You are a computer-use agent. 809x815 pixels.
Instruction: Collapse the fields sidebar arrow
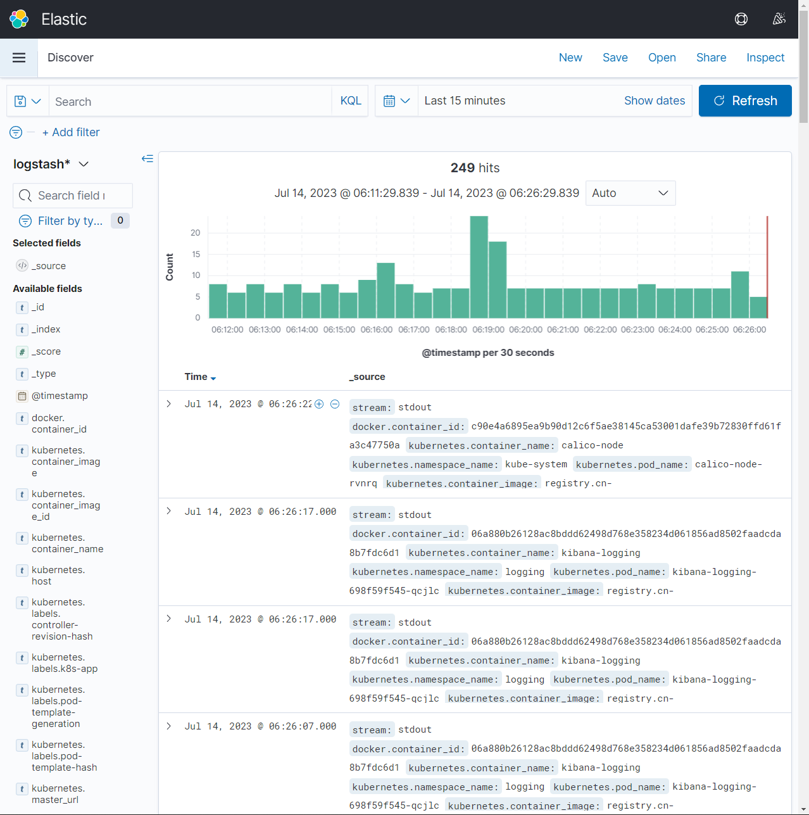point(147,158)
